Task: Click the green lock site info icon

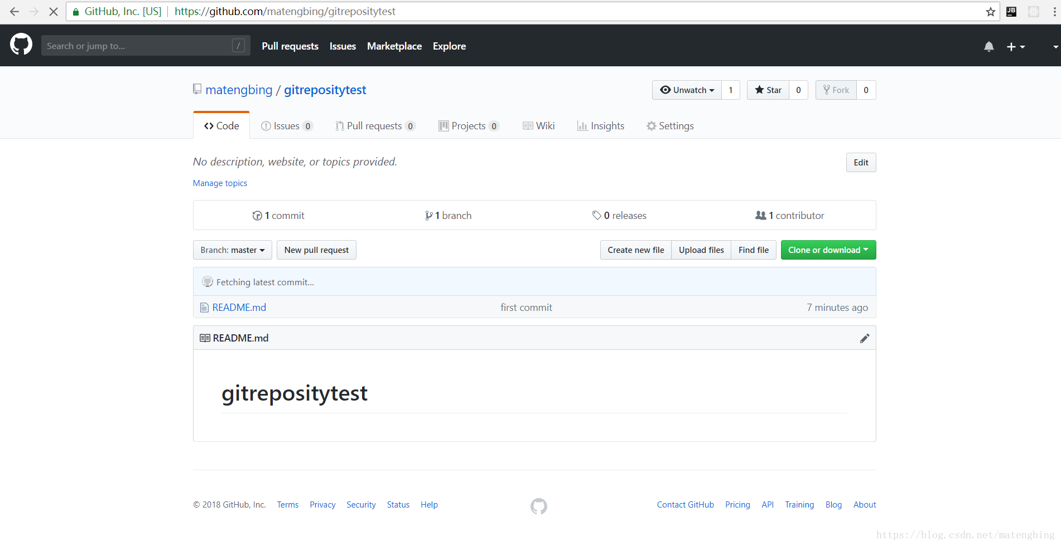Action: click(76, 12)
